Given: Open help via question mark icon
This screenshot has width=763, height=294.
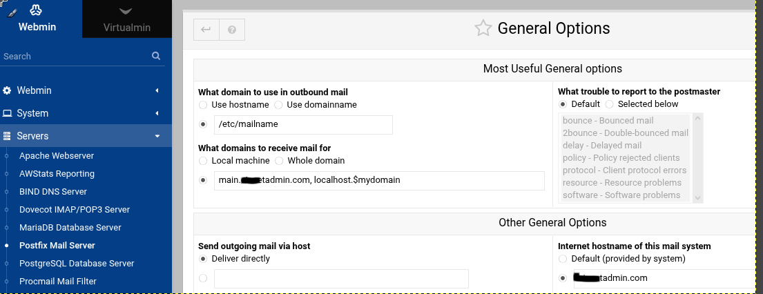Looking at the screenshot, I should [232, 30].
